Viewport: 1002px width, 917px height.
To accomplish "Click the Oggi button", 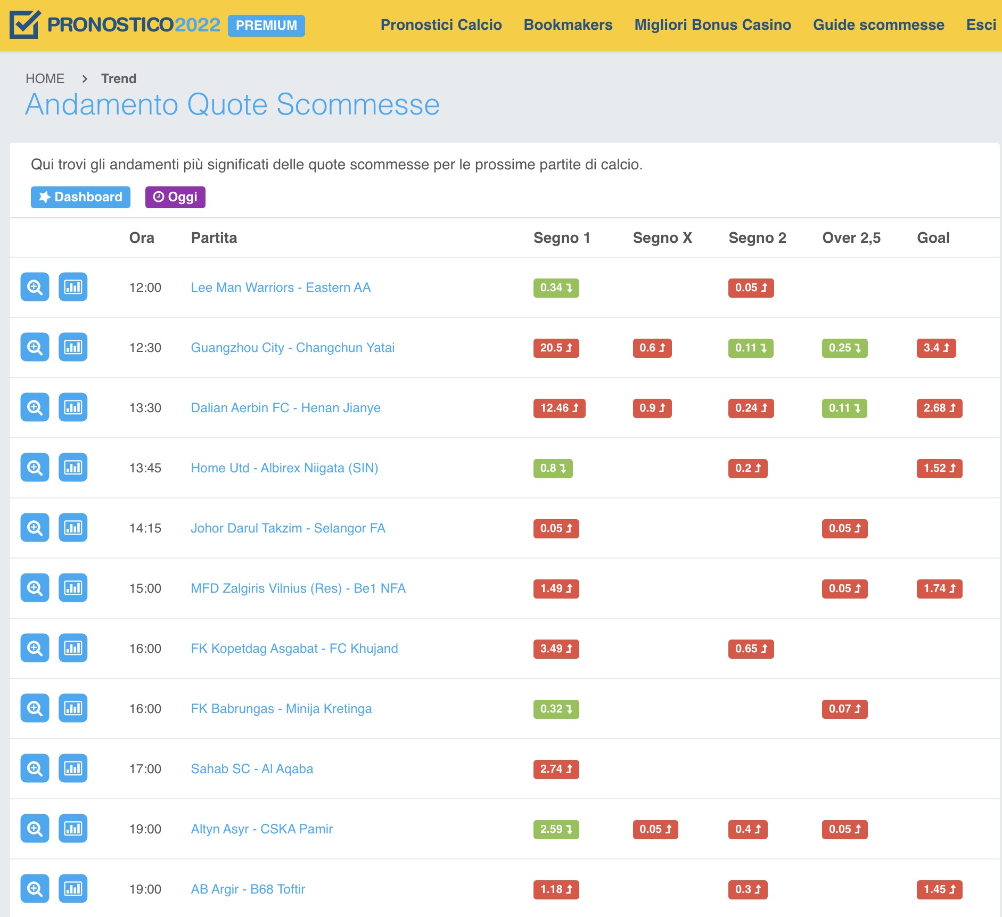I will coord(175,197).
